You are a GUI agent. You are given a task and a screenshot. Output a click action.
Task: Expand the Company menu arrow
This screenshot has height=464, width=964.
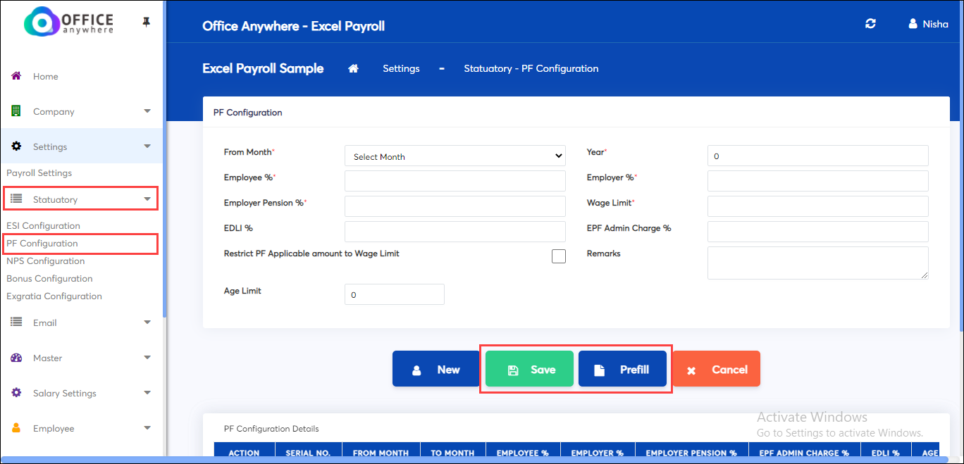click(x=147, y=111)
